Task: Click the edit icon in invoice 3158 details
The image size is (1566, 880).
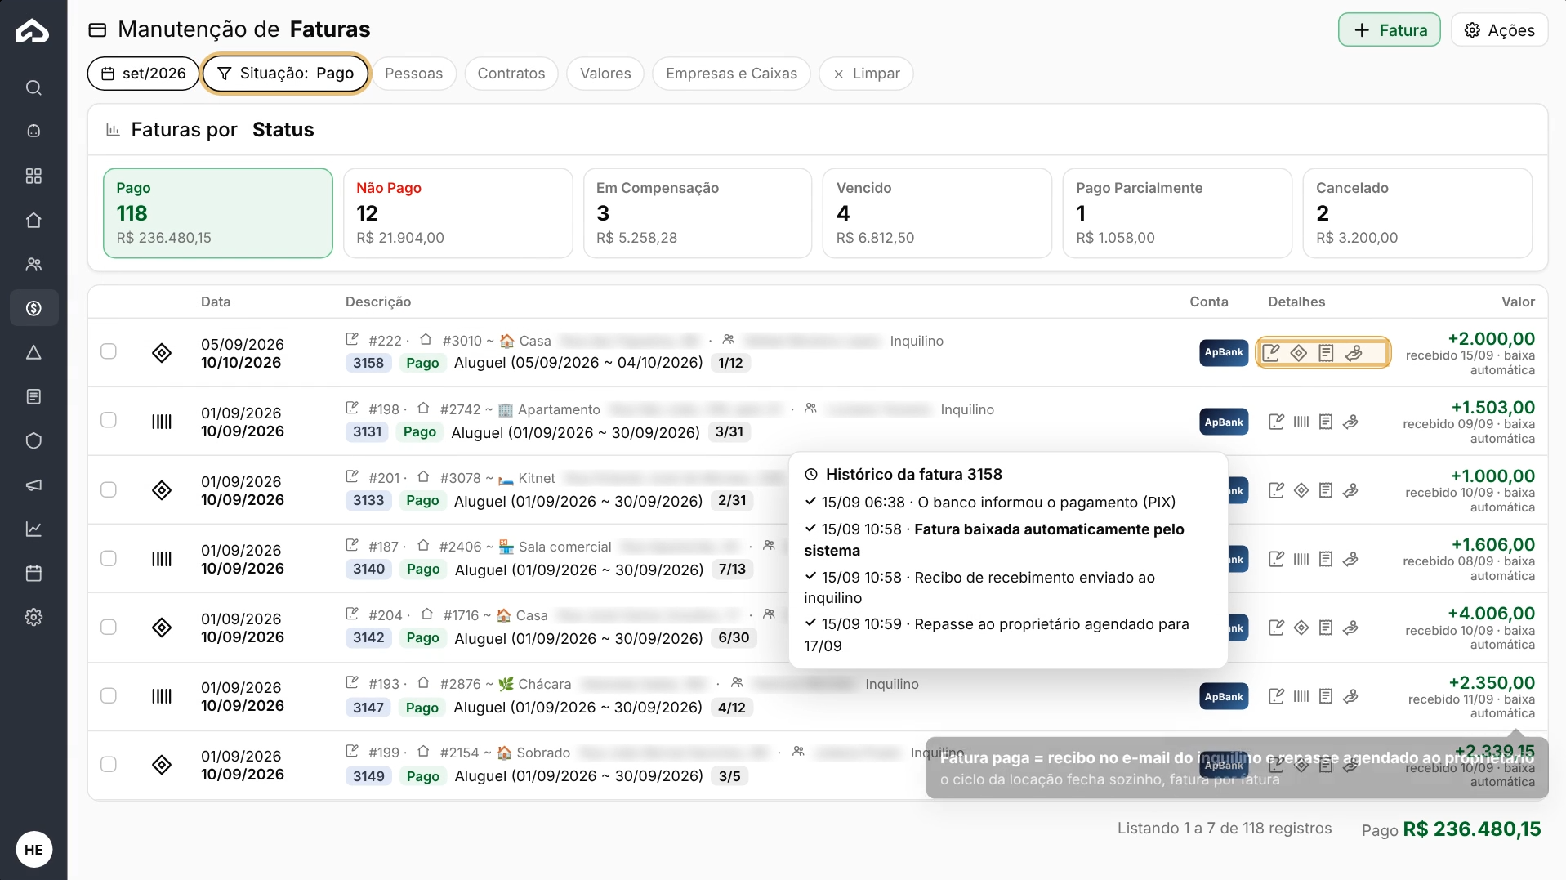Action: click(1271, 352)
